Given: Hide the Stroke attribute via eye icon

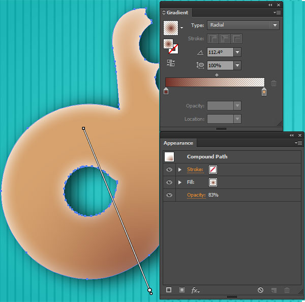Looking at the screenshot, I should point(169,169).
